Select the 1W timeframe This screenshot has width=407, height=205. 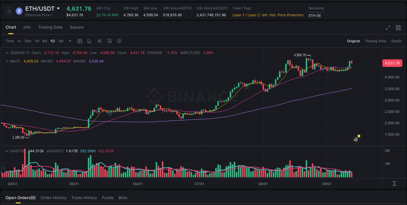(x=61, y=41)
